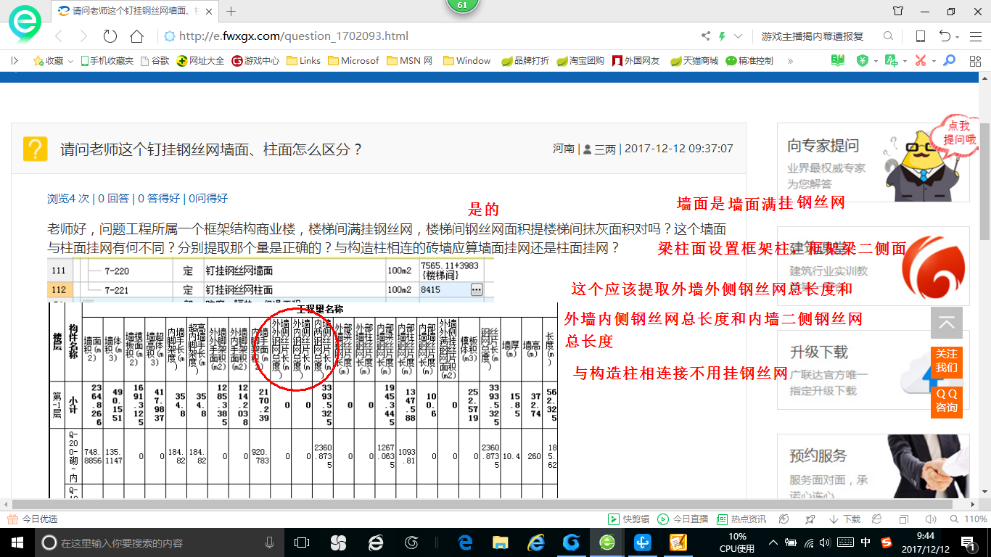Click the share icon in the address bar
Screen dimensions: 991x557
pyautogui.click(x=706, y=36)
